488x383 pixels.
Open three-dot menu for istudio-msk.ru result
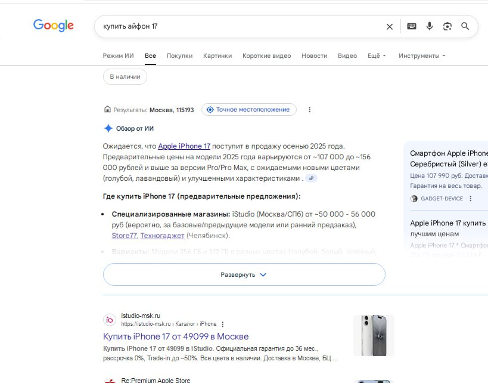223,324
